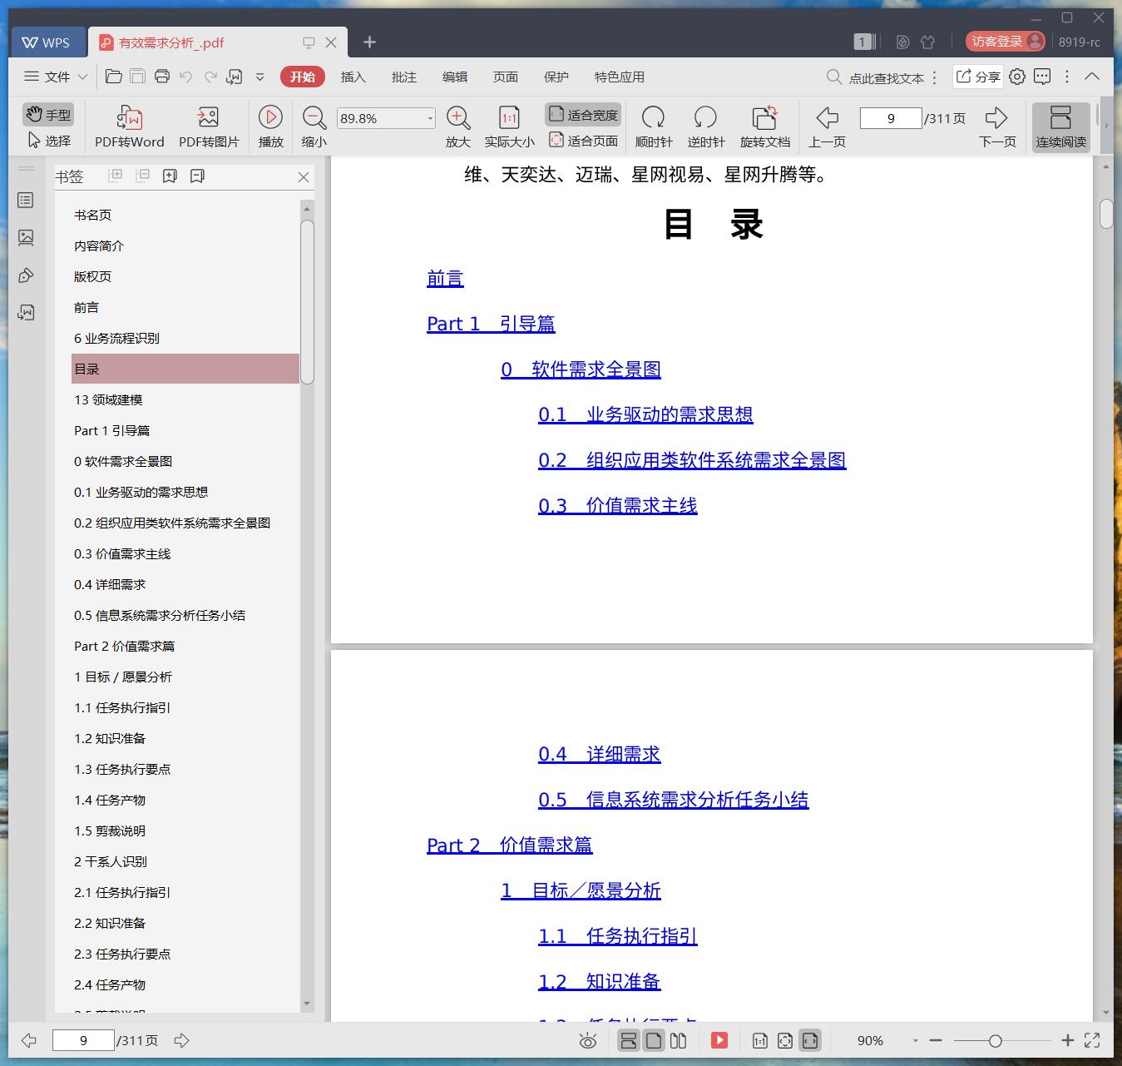The width and height of the screenshot is (1122, 1066).
Task: Convert PDF to image
Action: pos(209,126)
